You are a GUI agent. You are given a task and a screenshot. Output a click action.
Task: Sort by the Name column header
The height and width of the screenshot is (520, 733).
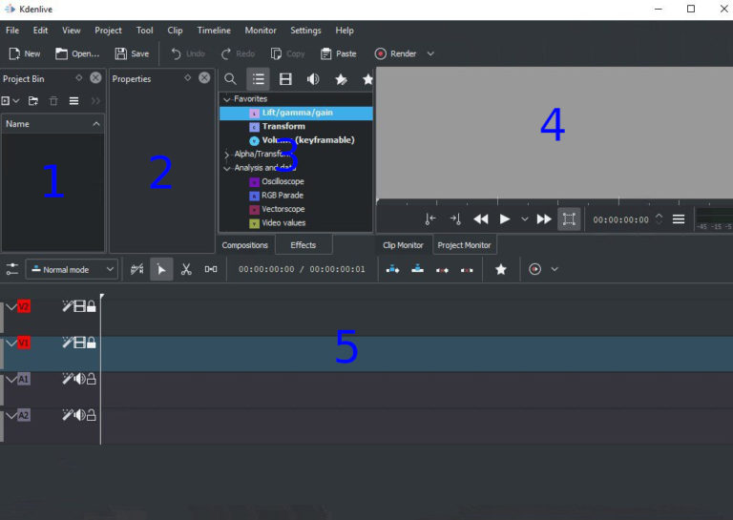[x=52, y=124]
